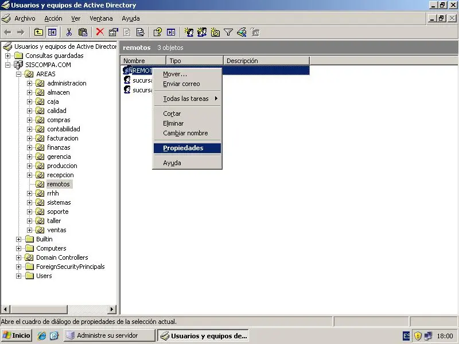Screen dimensions: 459x344
Task: Open Properties toolbar icon
Action: tap(113, 32)
